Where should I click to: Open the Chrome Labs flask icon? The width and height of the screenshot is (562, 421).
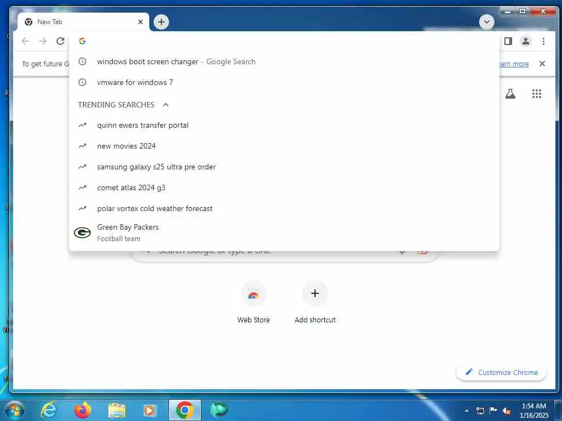(510, 94)
